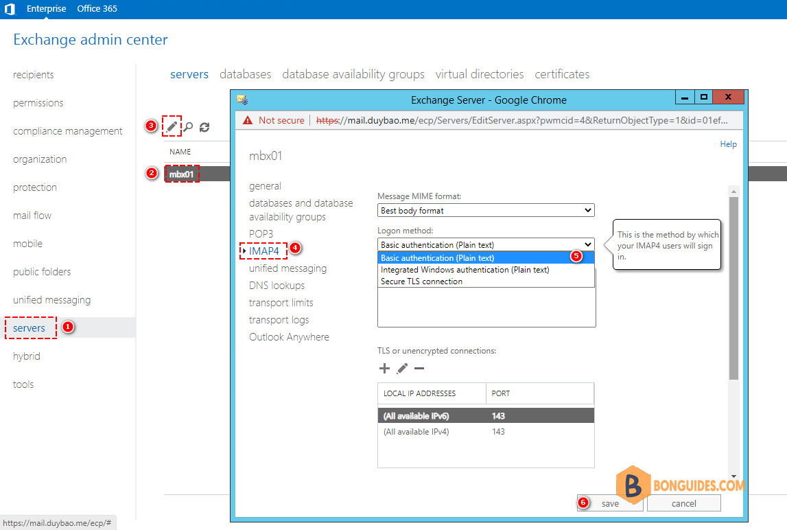
Task: Open organization in the left navigation
Action: click(x=40, y=159)
